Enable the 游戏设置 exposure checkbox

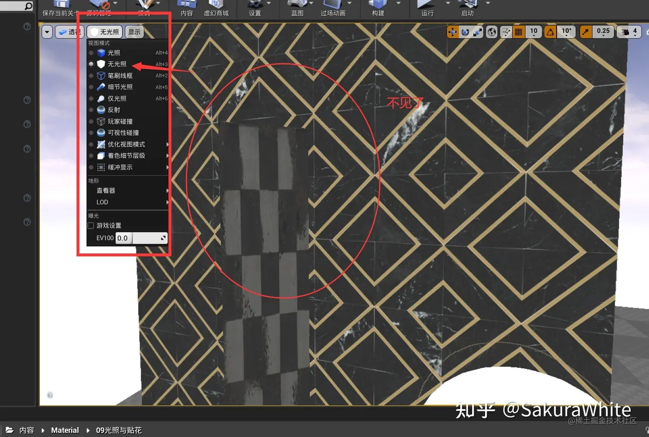click(x=91, y=225)
